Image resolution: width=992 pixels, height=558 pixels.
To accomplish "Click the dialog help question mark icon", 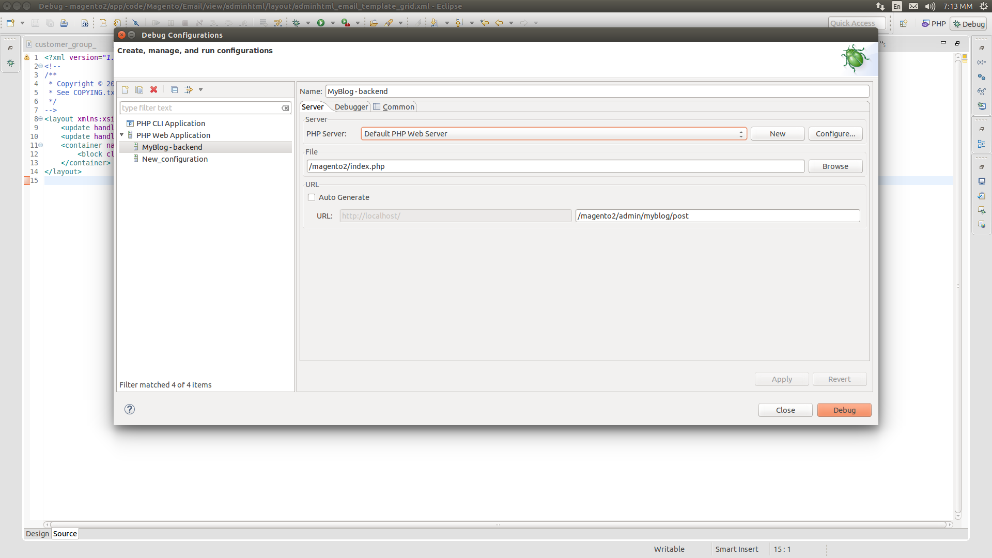I will [x=130, y=409].
